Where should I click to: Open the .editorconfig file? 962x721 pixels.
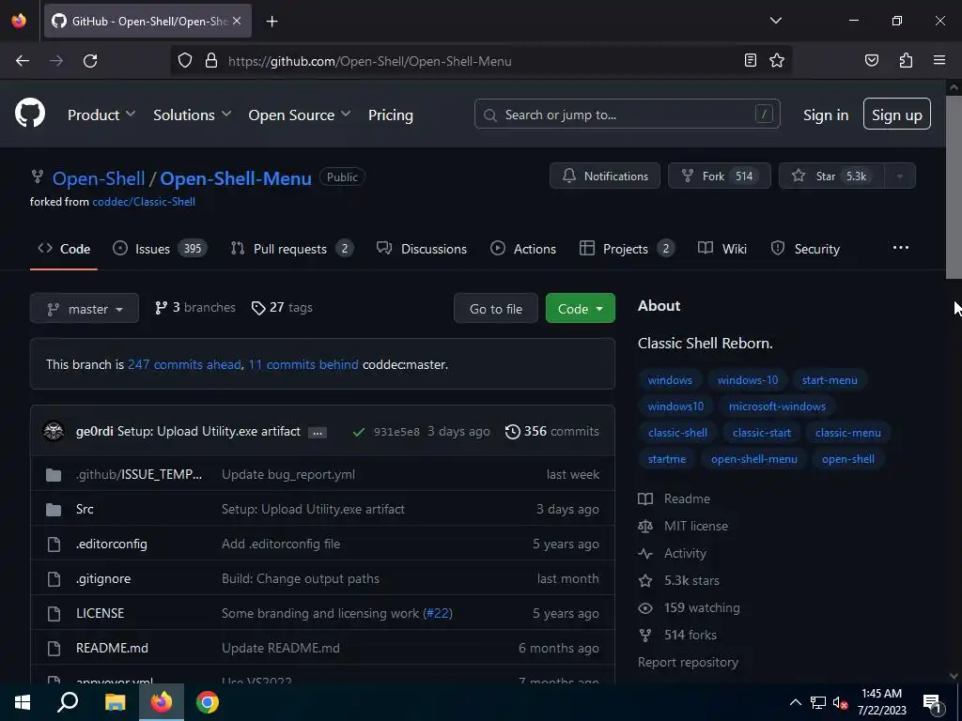tap(112, 545)
